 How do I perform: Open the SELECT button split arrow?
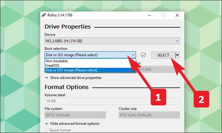177,55
